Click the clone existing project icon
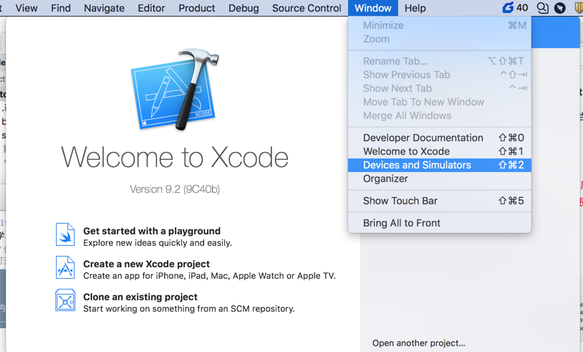 pyautogui.click(x=65, y=301)
